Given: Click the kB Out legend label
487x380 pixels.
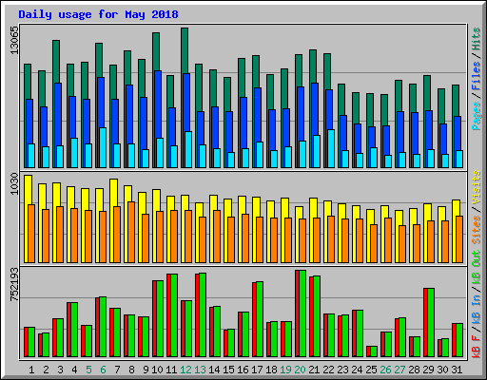Looking at the screenshot, I should click(x=476, y=266).
